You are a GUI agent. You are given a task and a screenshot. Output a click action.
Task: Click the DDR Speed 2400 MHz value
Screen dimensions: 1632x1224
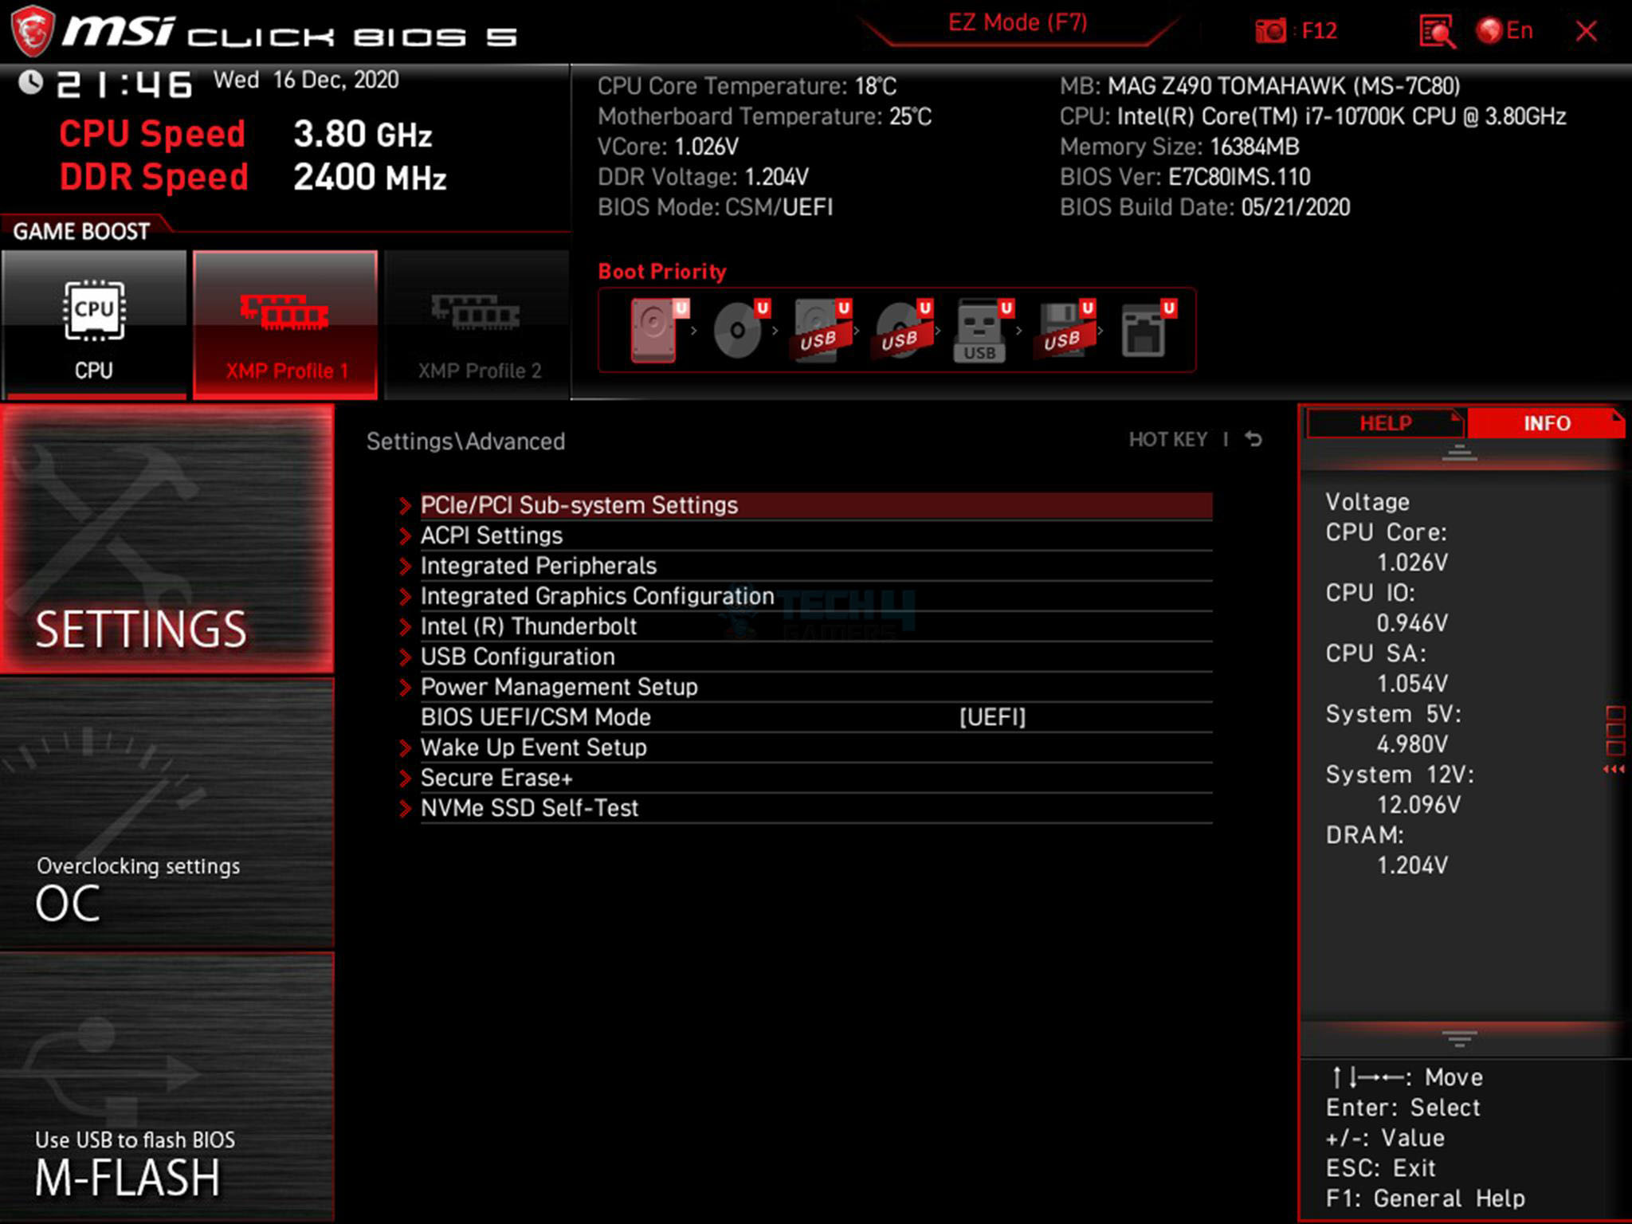[x=370, y=177]
